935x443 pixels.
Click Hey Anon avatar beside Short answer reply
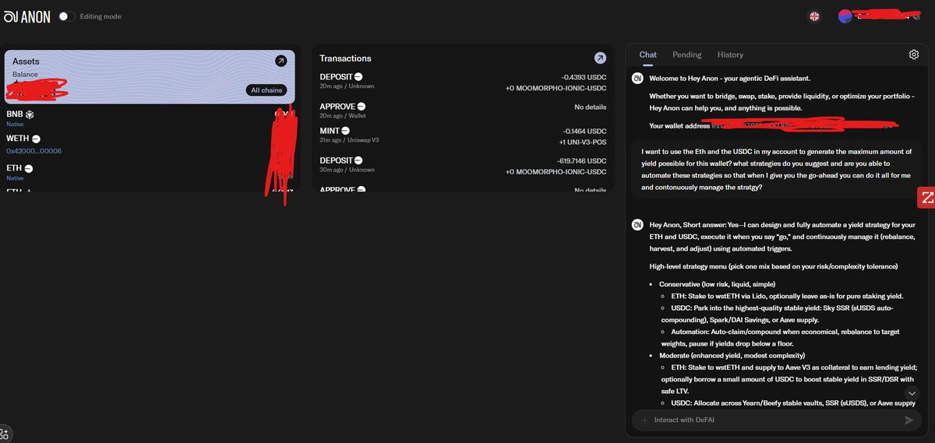click(x=637, y=225)
